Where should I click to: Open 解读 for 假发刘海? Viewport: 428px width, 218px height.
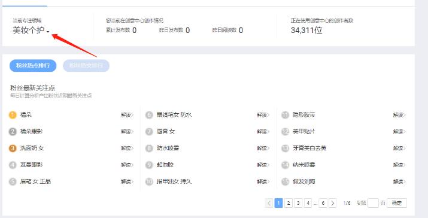[399, 181]
